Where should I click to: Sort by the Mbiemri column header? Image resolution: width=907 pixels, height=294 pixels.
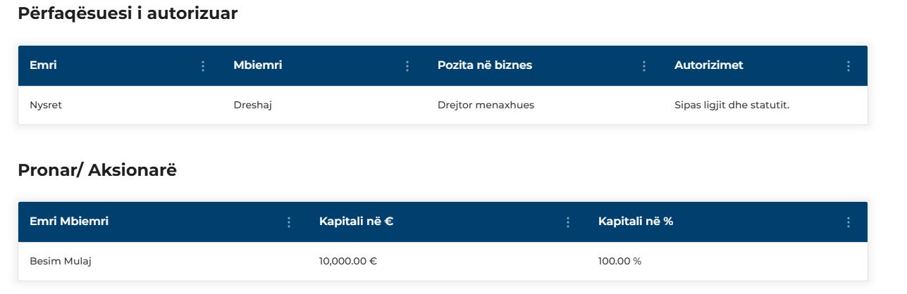coord(257,65)
